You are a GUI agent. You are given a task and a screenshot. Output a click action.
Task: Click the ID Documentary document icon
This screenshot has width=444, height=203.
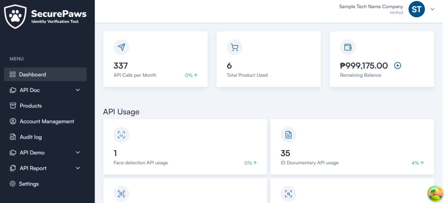[x=288, y=135]
